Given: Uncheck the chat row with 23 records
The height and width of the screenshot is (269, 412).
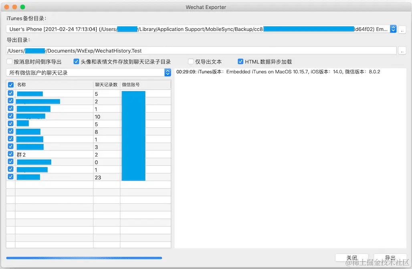Looking at the screenshot, I should pos(11,177).
